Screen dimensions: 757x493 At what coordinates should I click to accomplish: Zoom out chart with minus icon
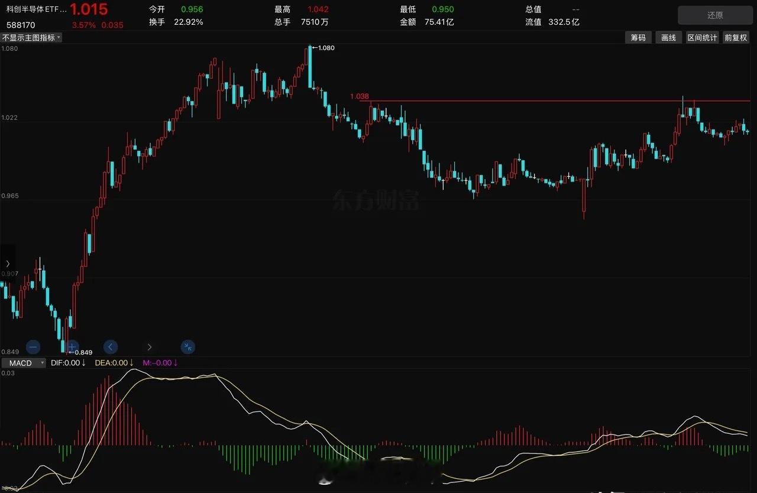[x=33, y=347]
